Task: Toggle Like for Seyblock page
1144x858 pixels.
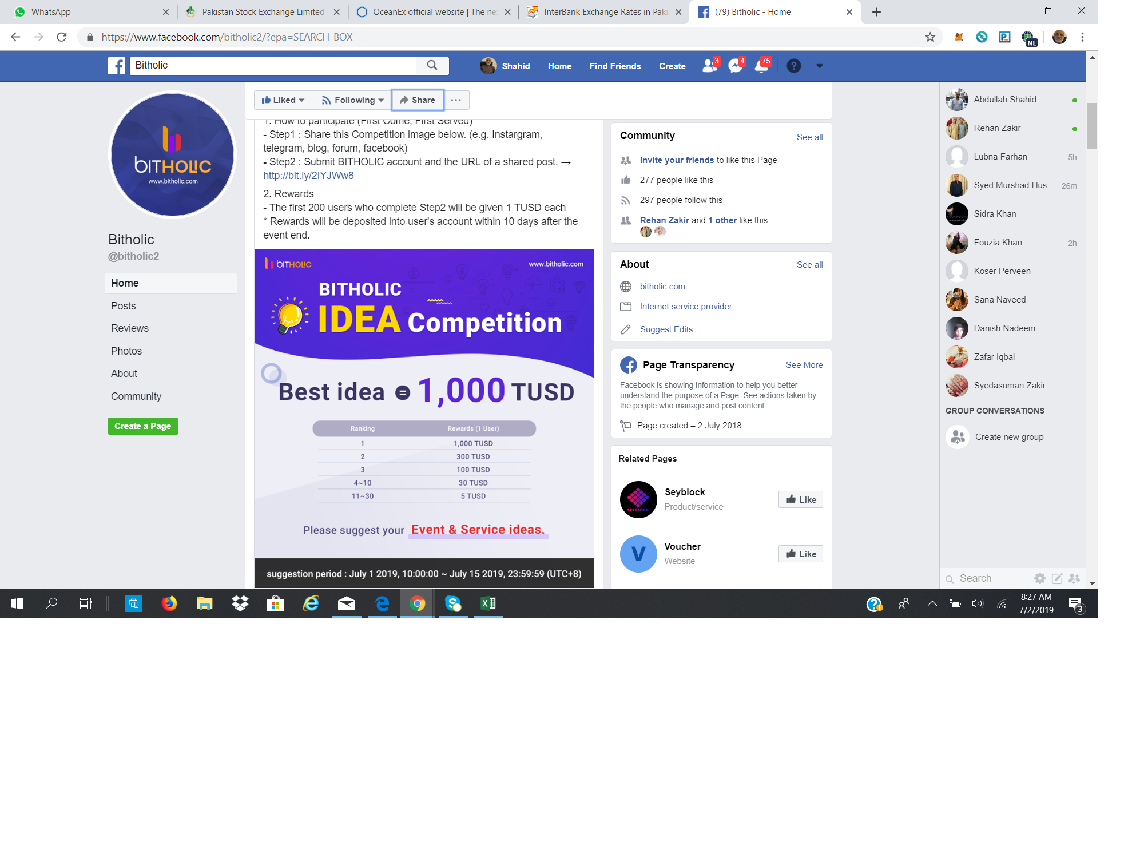Action: 800,499
